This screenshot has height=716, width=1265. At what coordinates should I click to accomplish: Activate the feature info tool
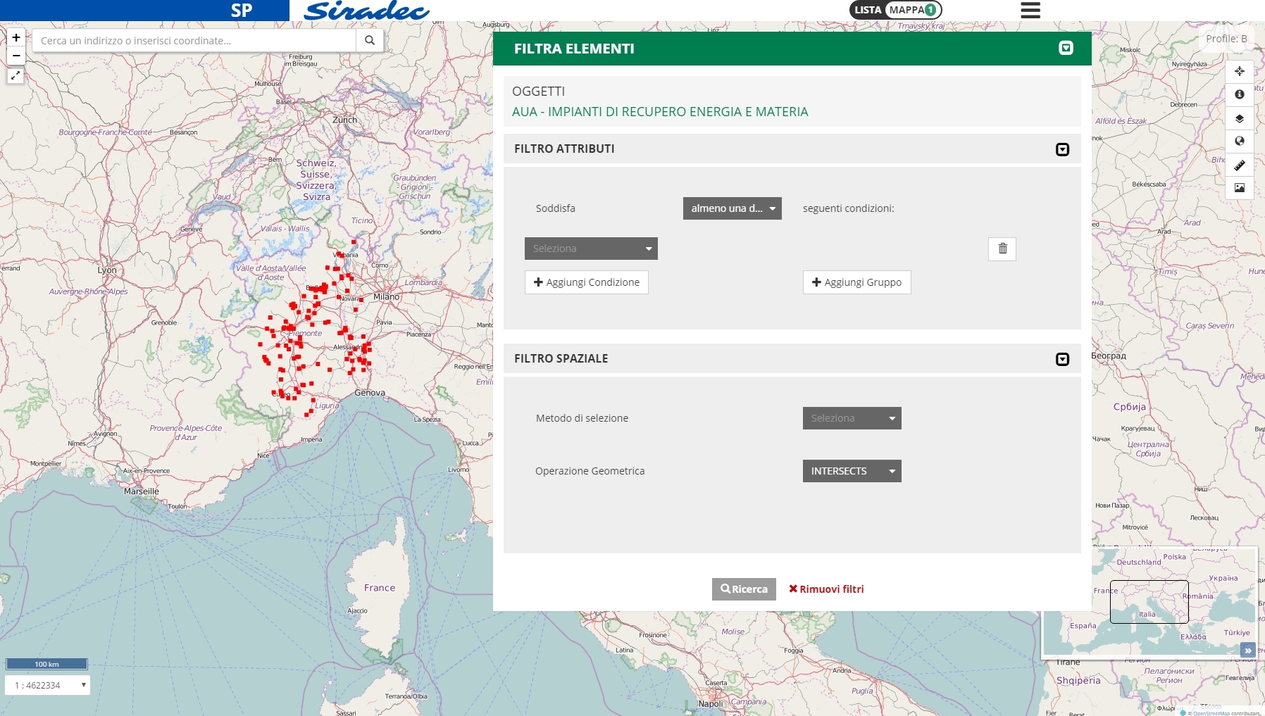coord(1240,94)
